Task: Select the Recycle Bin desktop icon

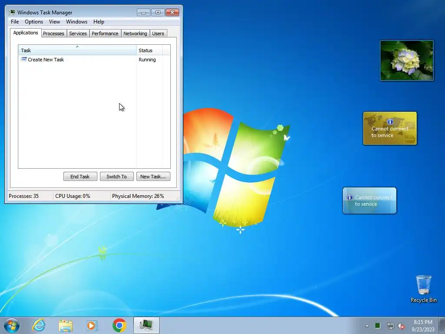Action: tap(423, 289)
